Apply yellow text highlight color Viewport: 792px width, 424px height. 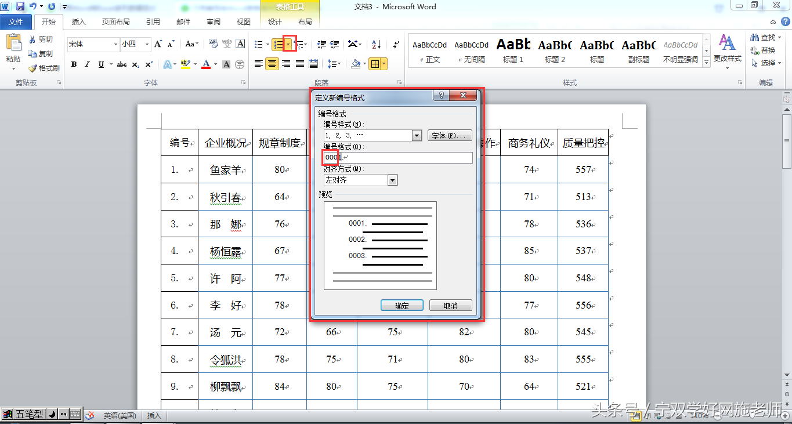pyautogui.click(x=185, y=64)
